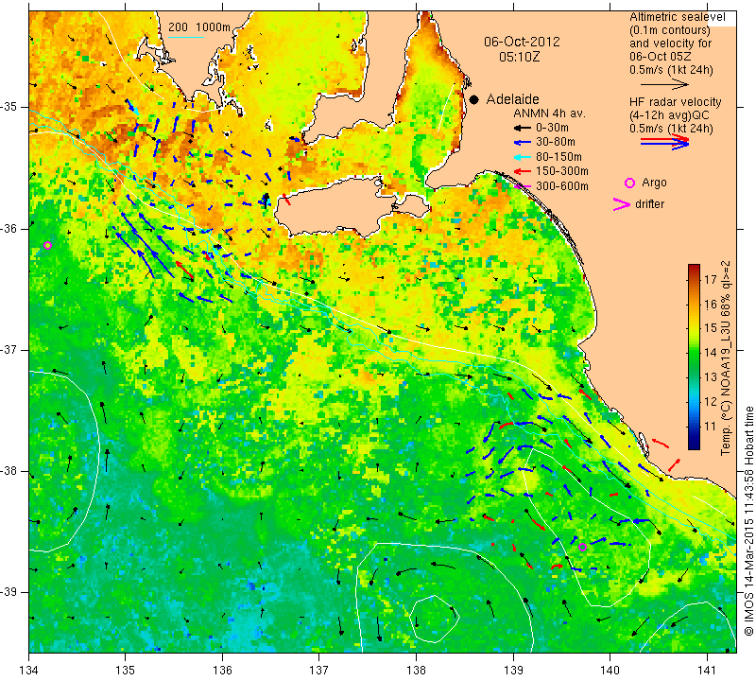Click the colorbar tick label '17'

coord(711,280)
